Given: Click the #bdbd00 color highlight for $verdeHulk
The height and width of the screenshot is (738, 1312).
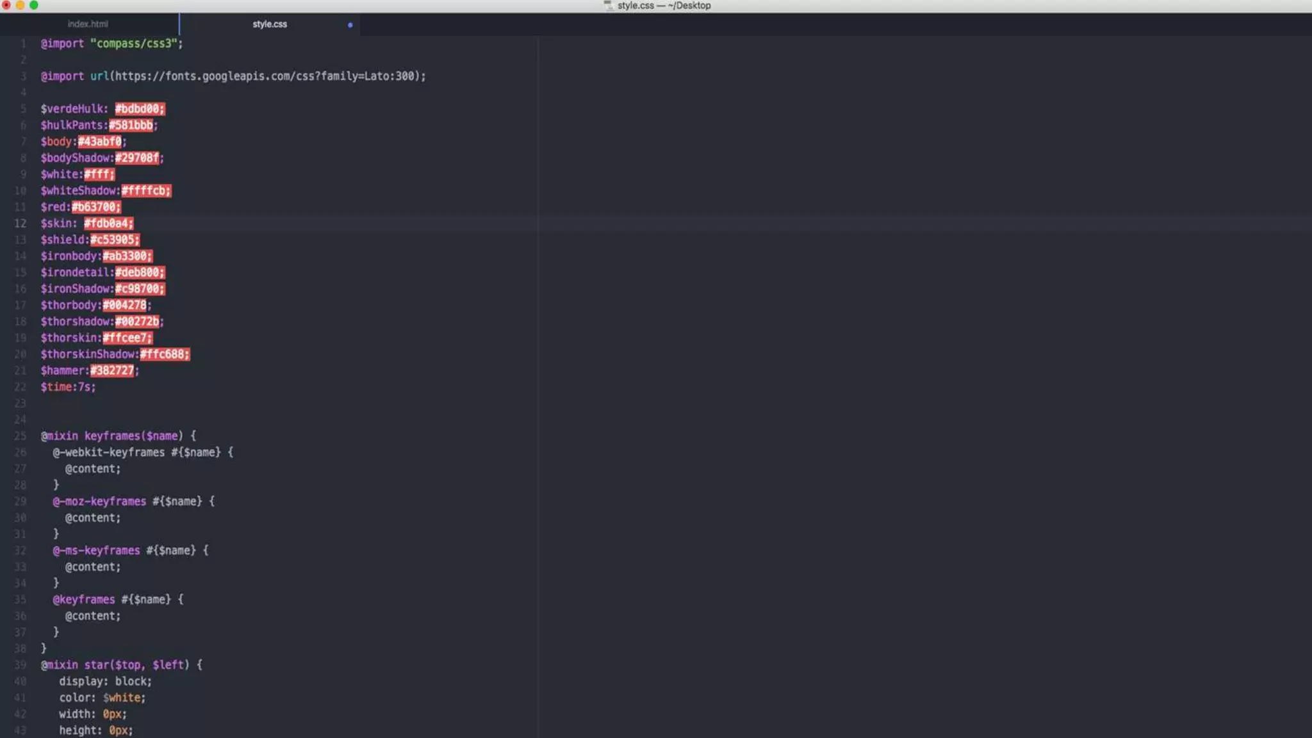Looking at the screenshot, I should click(x=140, y=109).
